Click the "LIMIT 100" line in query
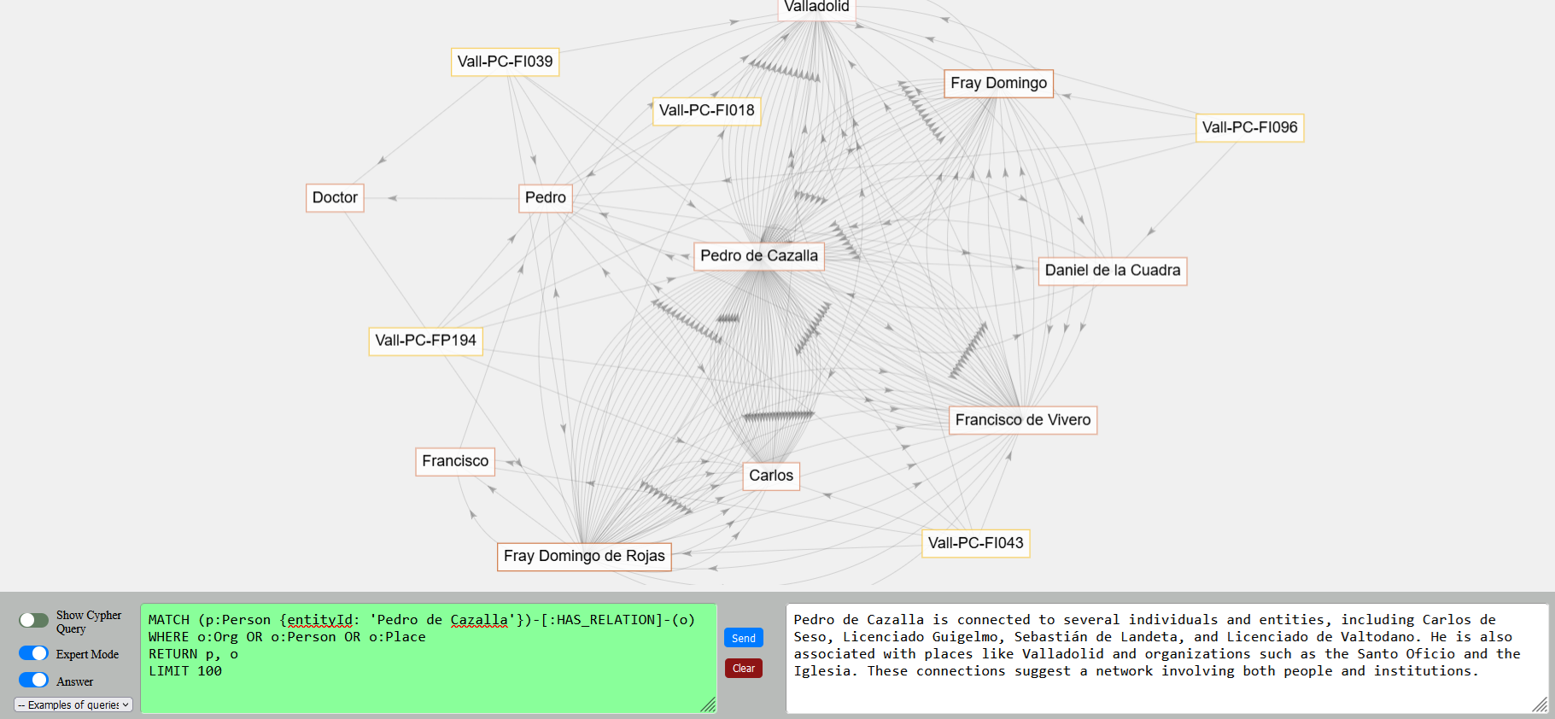 (185, 671)
